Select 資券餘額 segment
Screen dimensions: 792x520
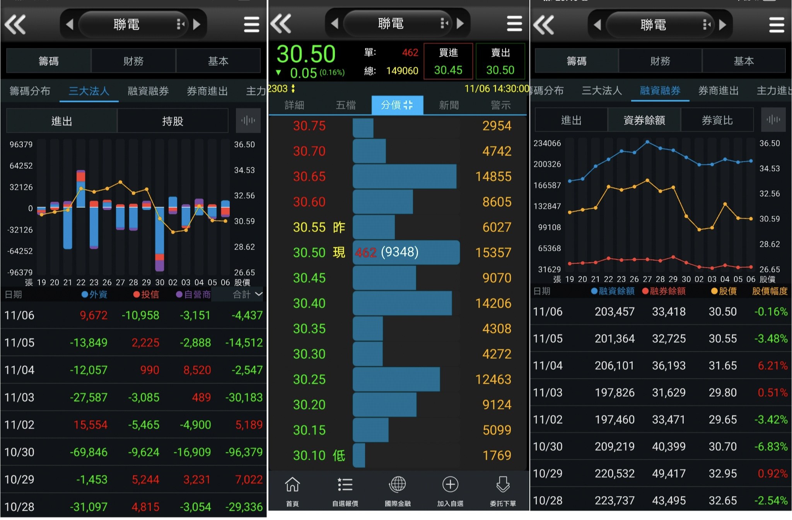644,120
